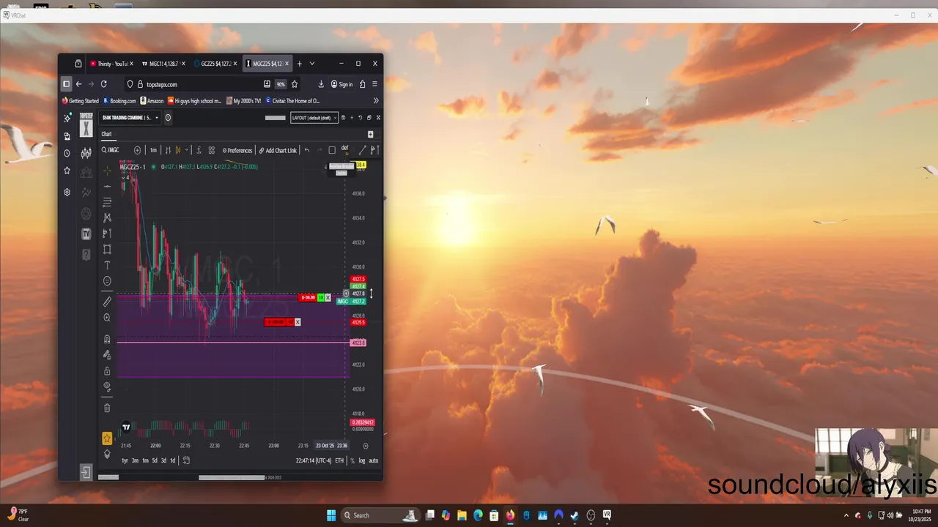
Task: Click the logout icon at sidebar bottom
Action: coord(86,472)
